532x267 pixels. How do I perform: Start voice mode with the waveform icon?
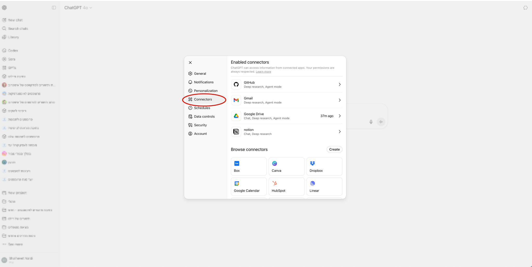pyautogui.click(x=381, y=122)
